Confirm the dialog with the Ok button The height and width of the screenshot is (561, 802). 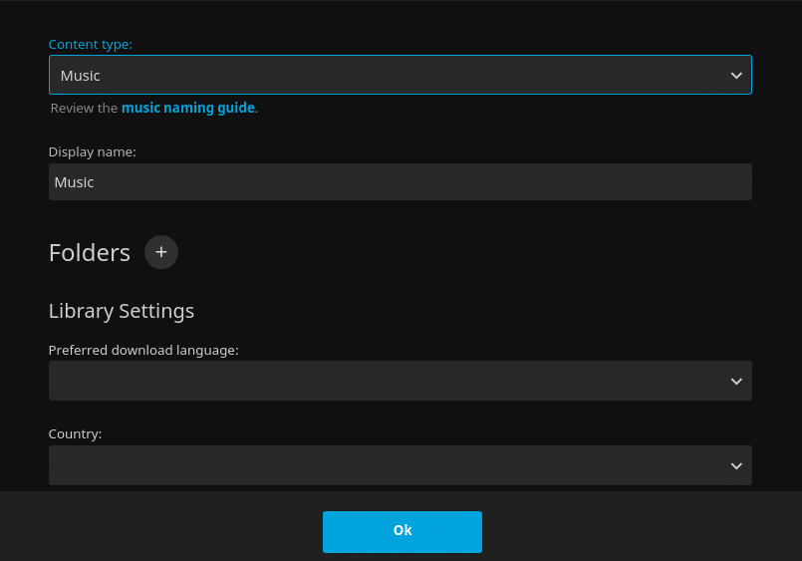pos(402,532)
